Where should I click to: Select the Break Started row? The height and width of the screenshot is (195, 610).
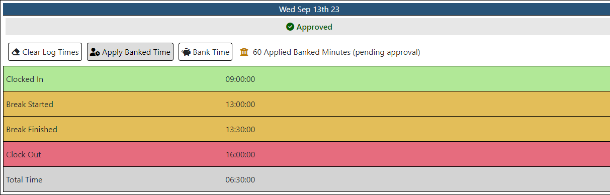tap(307, 104)
